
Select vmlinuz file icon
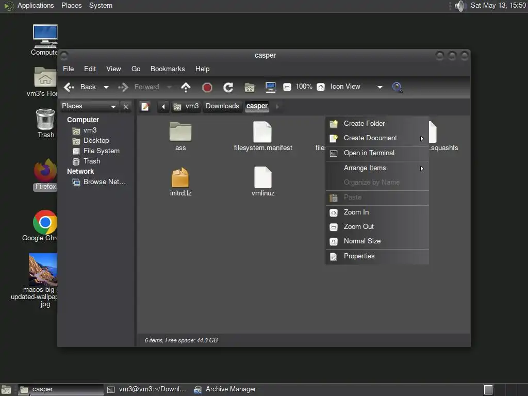pos(262,177)
